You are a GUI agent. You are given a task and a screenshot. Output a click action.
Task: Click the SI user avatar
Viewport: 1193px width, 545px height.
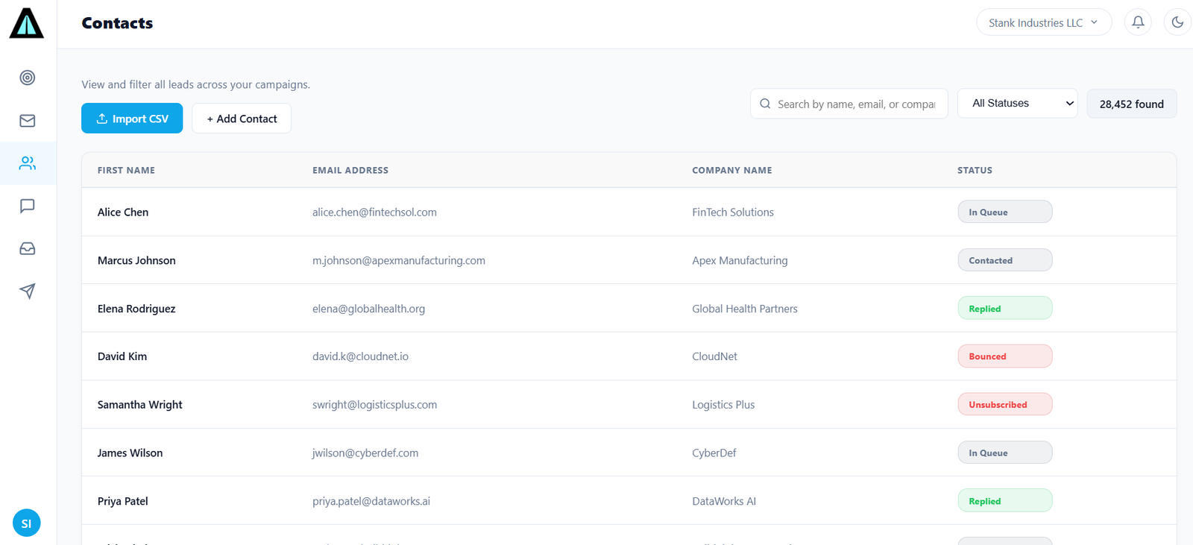27,523
